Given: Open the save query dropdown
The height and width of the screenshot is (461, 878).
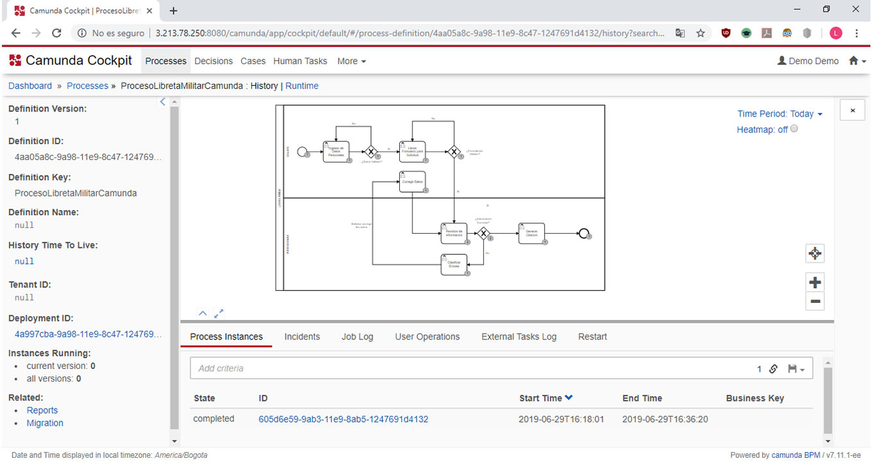Looking at the screenshot, I should coord(796,369).
